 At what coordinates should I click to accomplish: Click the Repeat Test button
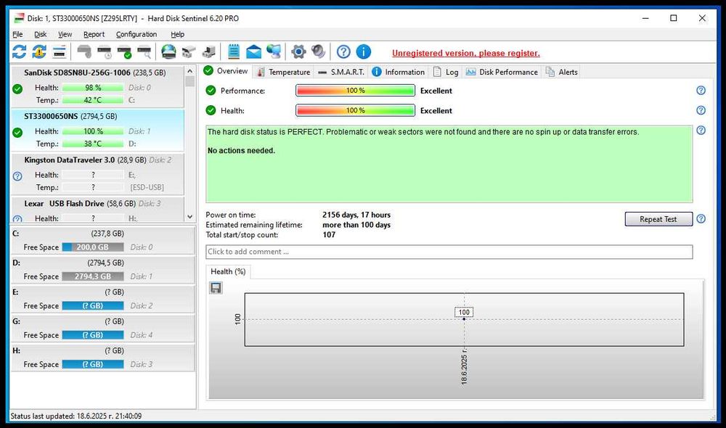[658, 219]
